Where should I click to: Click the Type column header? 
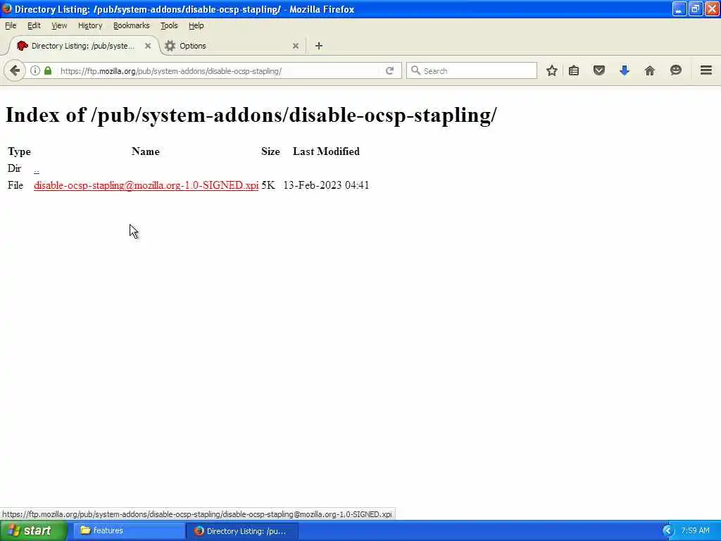pyautogui.click(x=19, y=151)
